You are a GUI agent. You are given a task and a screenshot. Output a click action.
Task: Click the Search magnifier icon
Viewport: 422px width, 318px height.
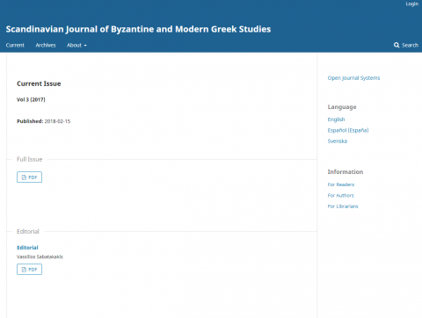[397, 45]
